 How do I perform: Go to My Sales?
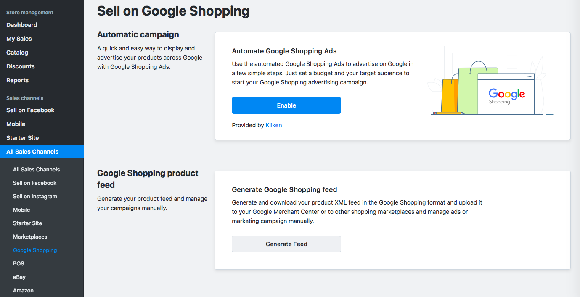tap(19, 39)
